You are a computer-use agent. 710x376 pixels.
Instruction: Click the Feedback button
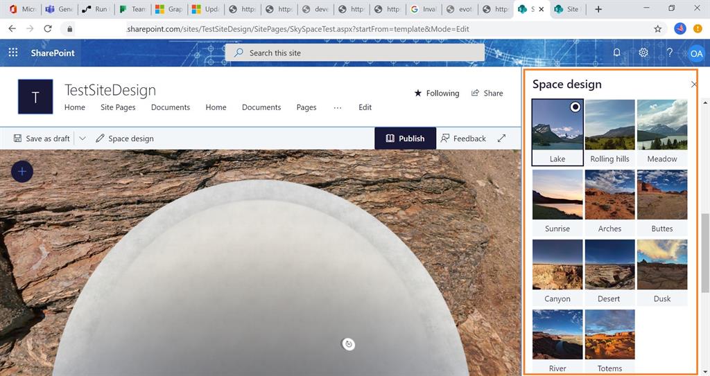coord(463,138)
